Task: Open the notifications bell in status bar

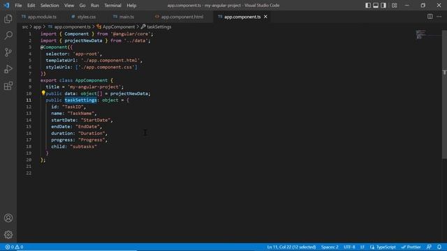Action: [439, 247]
